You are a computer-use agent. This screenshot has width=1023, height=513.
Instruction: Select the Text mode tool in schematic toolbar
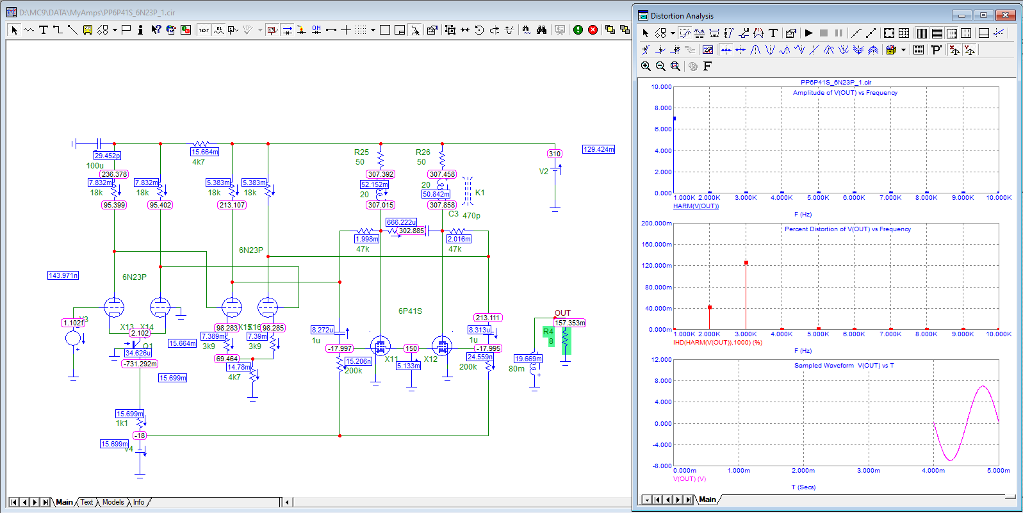44,30
